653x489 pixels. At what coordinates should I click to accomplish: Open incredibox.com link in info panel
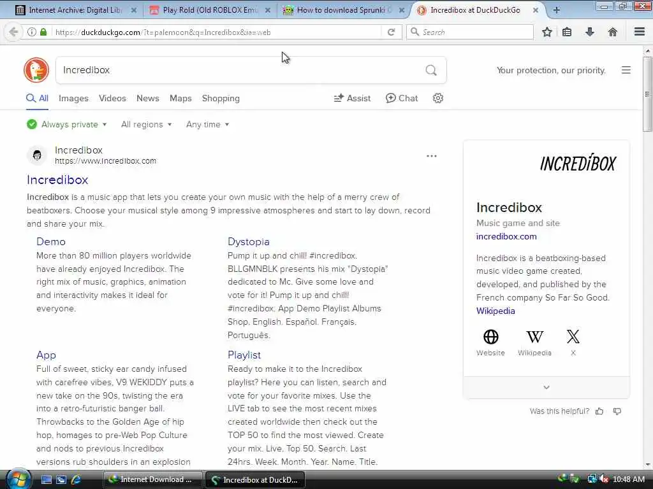[506, 236]
